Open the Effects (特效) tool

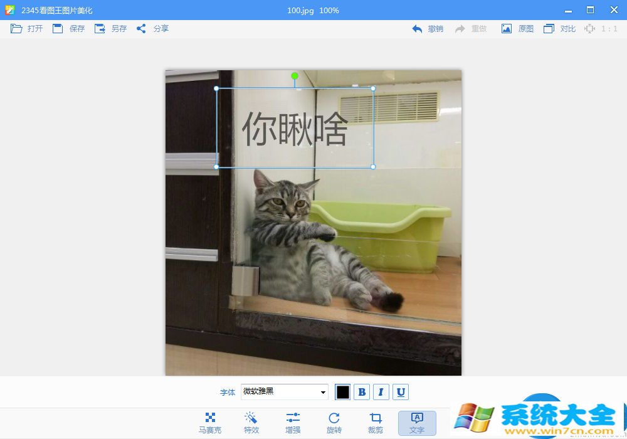point(251,423)
